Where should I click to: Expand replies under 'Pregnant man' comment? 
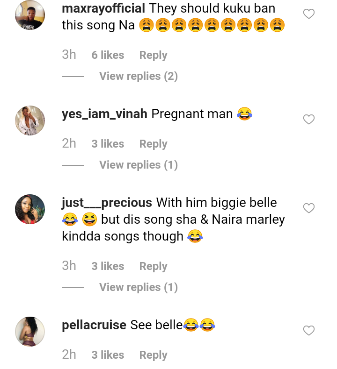[138, 165]
